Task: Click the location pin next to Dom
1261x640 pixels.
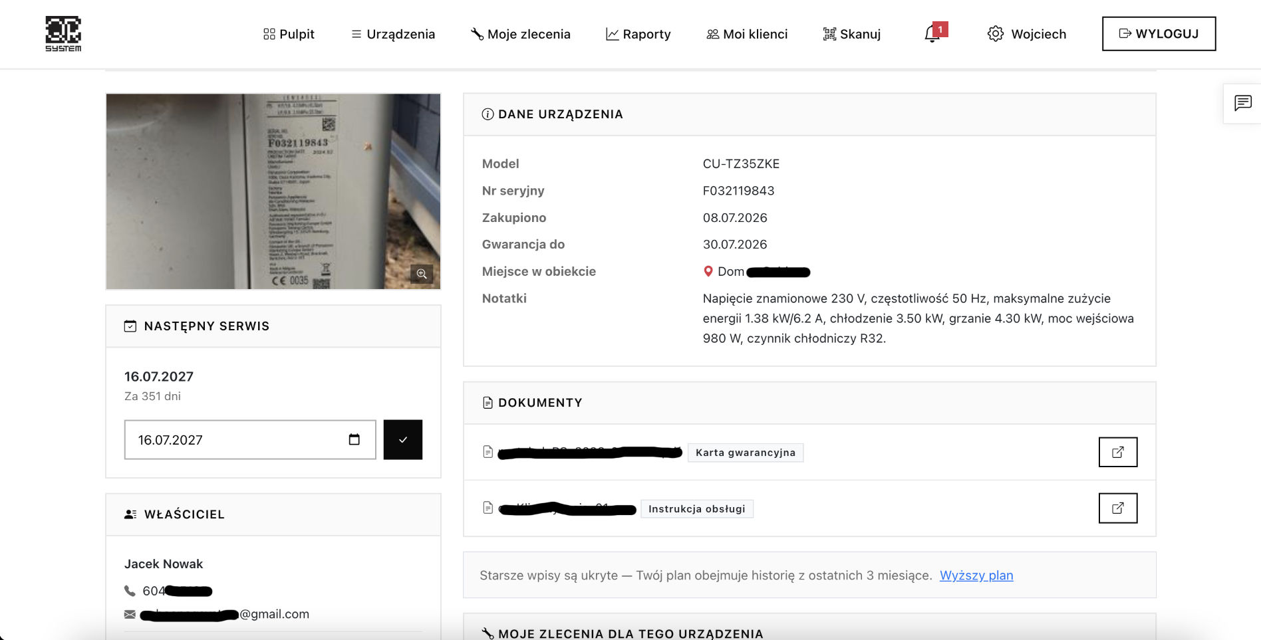Action: coord(708,271)
